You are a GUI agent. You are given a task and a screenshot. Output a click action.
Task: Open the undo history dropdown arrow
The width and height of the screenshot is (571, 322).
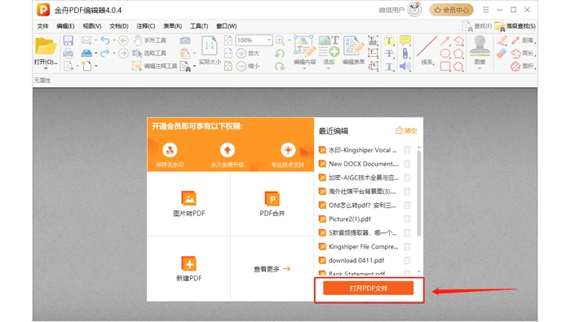pyautogui.click(x=114, y=41)
